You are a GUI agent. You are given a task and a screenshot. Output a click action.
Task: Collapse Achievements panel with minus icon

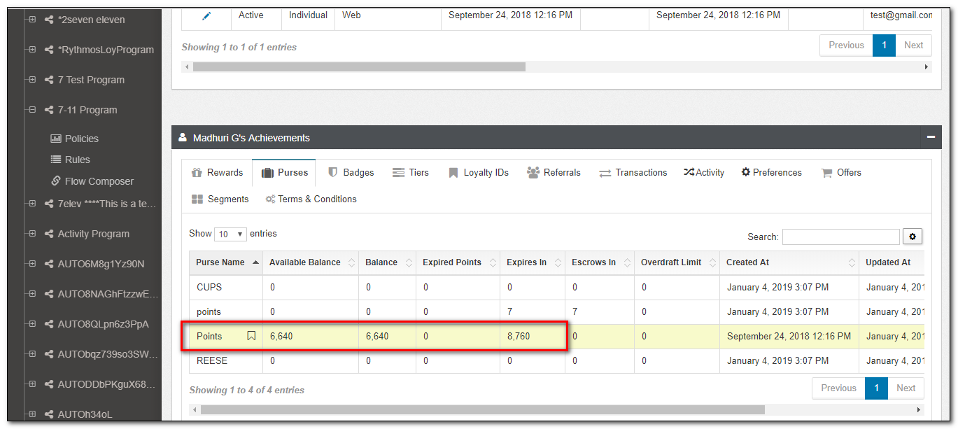tap(930, 138)
